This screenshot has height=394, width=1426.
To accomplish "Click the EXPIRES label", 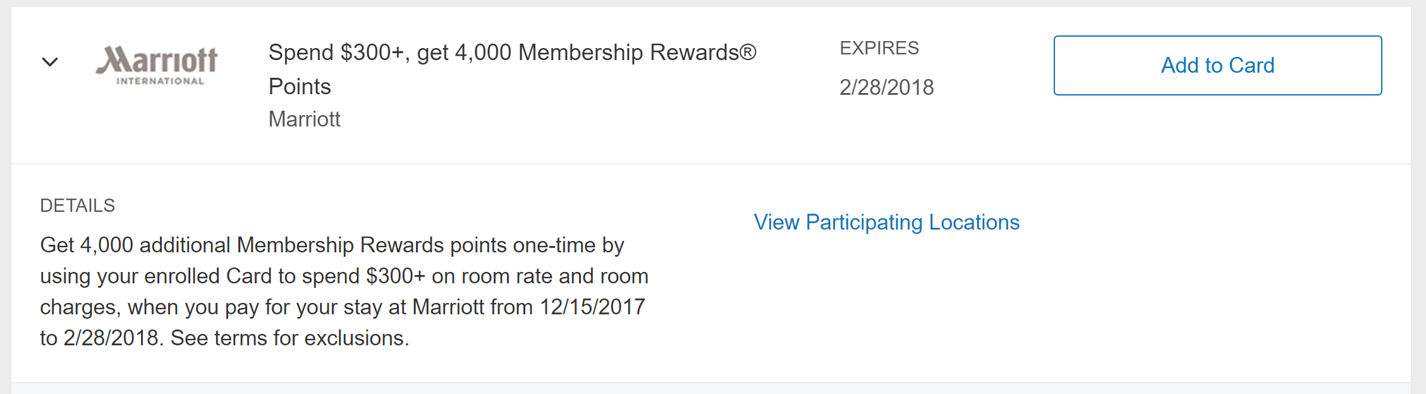I will point(879,48).
